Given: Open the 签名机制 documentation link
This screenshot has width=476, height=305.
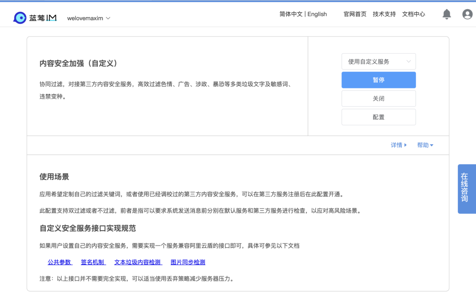Looking at the screenshot, I should point(93,262).
